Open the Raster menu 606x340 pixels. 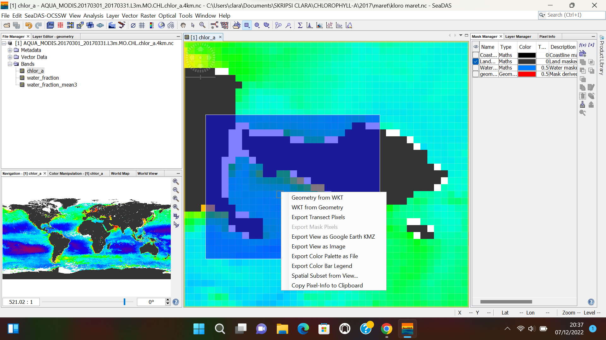148,16
